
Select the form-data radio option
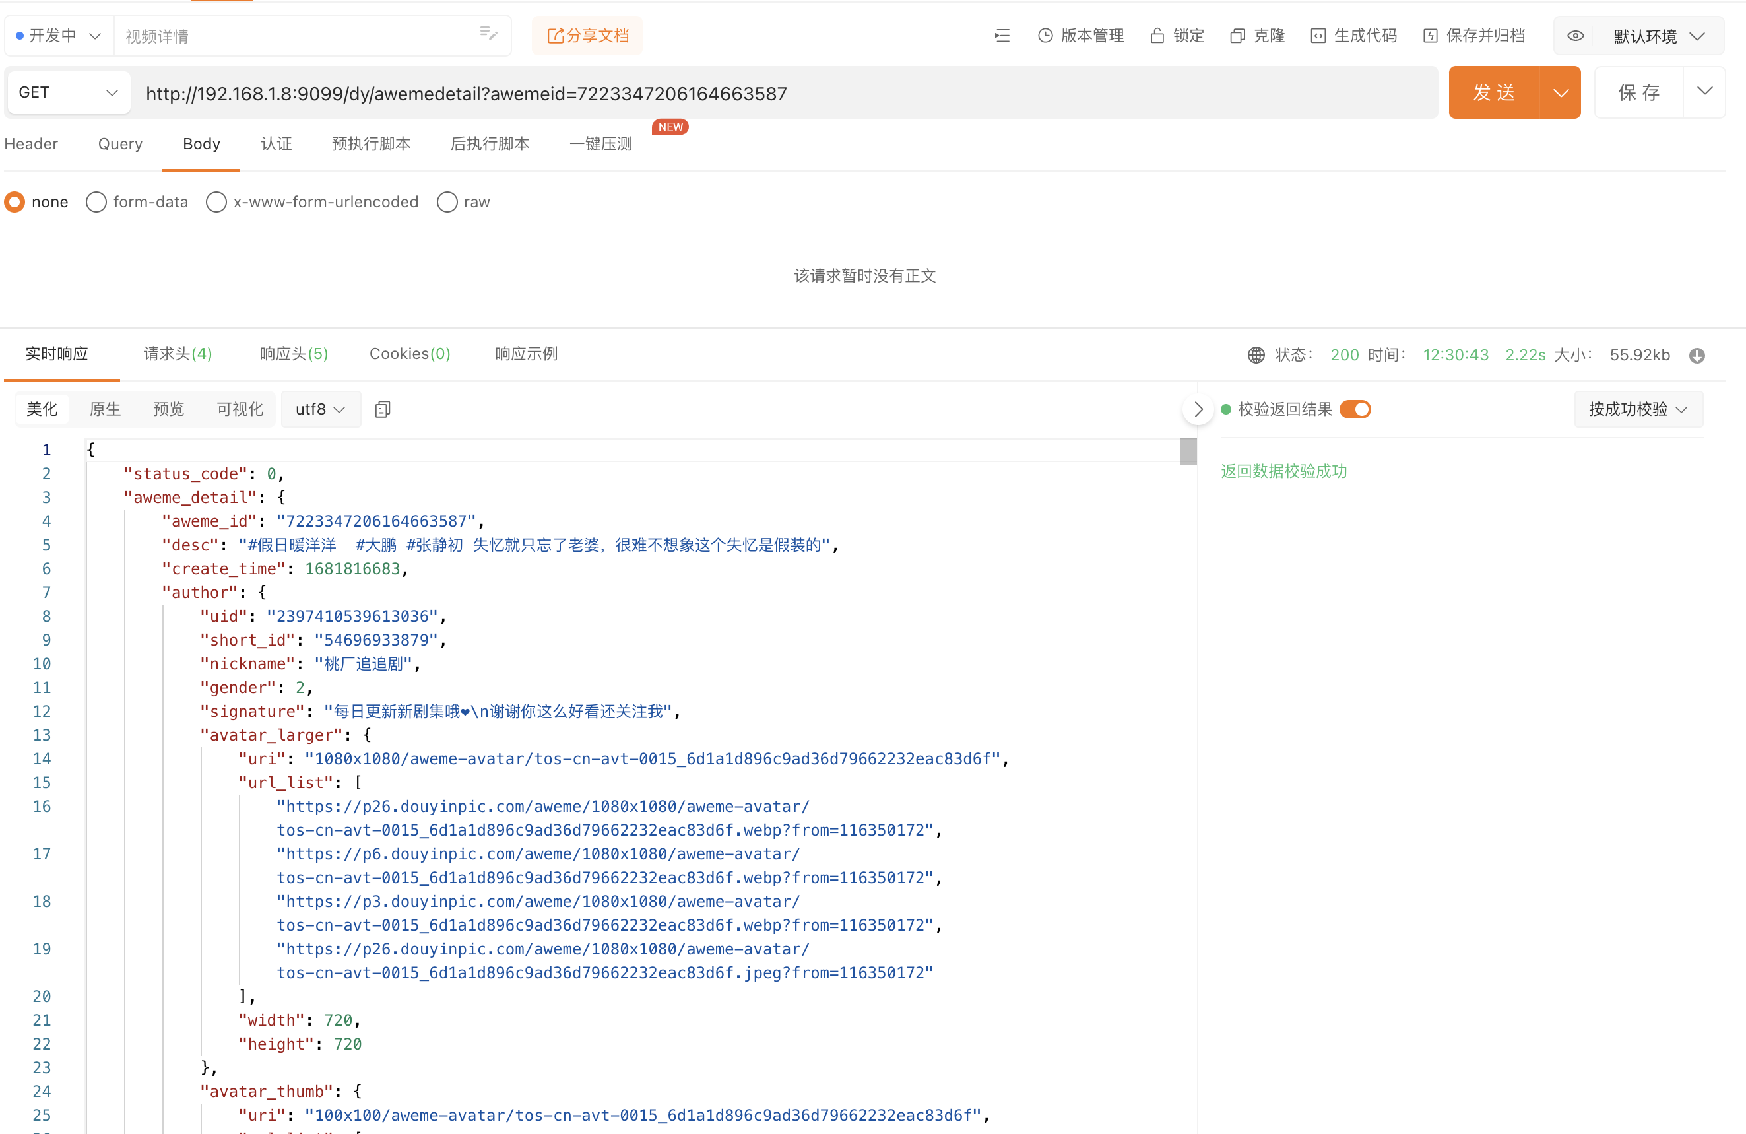click(96, 202)
